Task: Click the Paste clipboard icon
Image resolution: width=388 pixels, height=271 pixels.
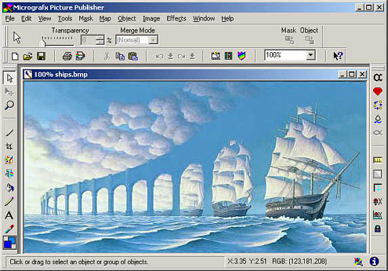Action: click(133, 56)
